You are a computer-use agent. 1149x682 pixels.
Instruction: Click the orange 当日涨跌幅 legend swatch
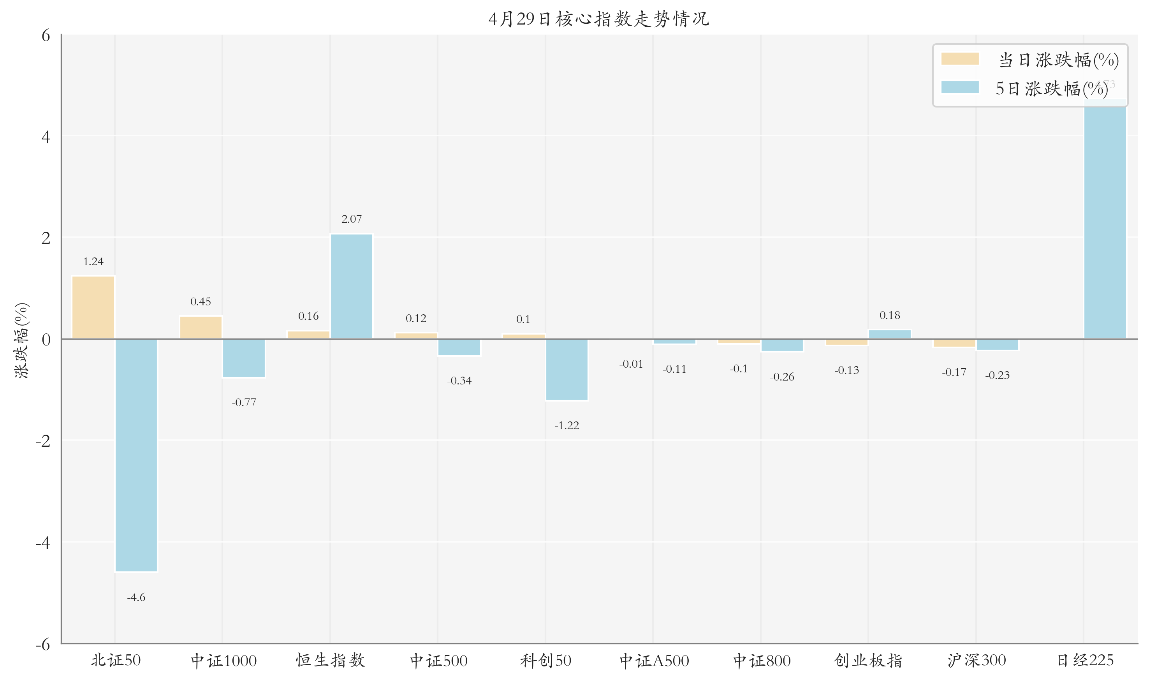click(959, 59)
